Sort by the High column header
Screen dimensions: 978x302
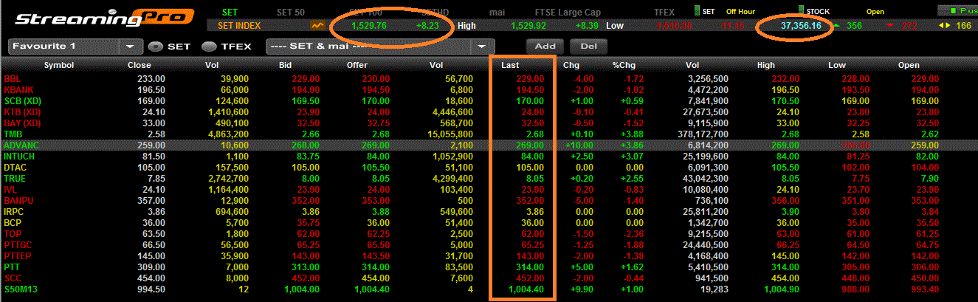765,65
